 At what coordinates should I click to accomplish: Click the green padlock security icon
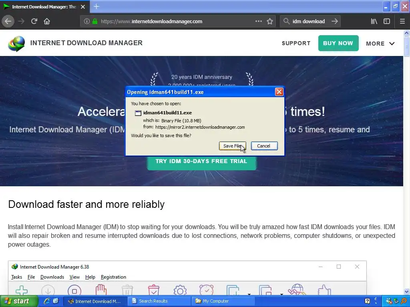[95, 22]
